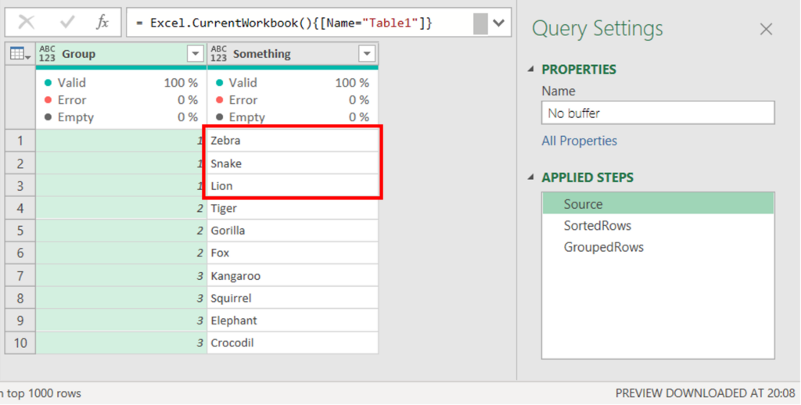The width and height of the screenshot is (801, 405).
Task: Select the Something column header
Action: pos(293,54)
